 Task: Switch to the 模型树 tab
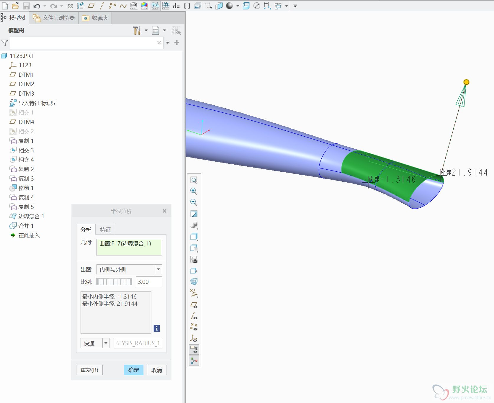point(14,18)
